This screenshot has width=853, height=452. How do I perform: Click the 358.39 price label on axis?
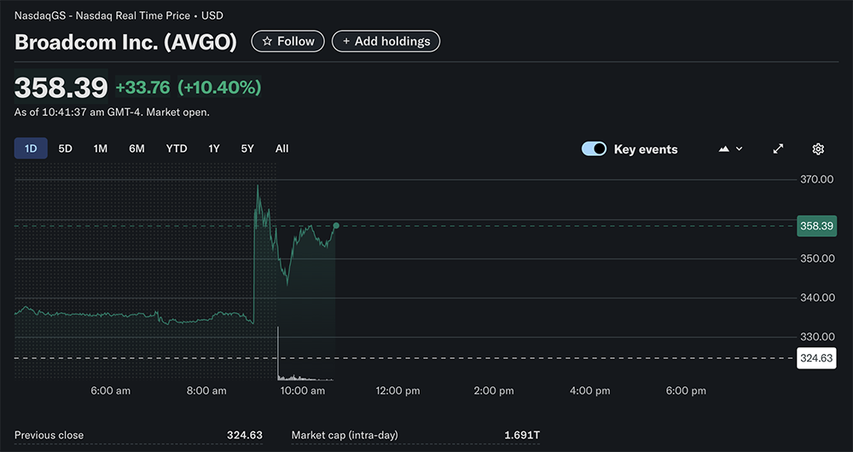click(x=816, y=226)
